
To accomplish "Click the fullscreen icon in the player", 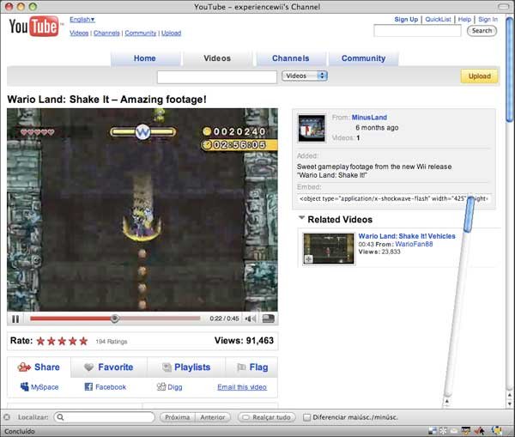I will coord(269,319).
